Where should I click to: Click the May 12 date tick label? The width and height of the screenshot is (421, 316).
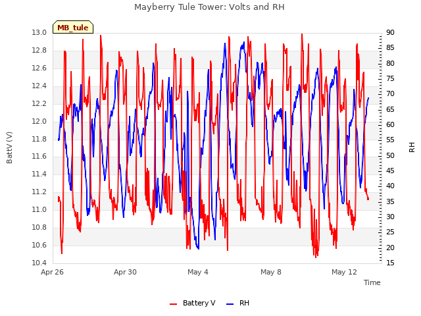344,272
